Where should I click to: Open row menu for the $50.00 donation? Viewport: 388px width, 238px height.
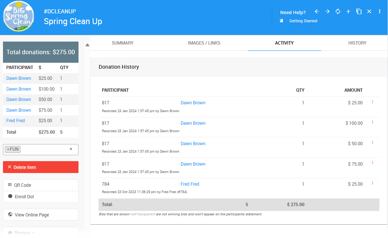pos(372,143)
